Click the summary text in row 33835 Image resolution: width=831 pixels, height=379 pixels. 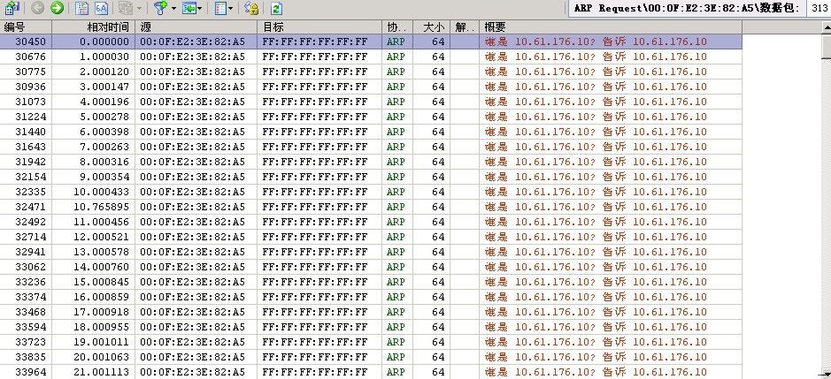coord(596,357)
